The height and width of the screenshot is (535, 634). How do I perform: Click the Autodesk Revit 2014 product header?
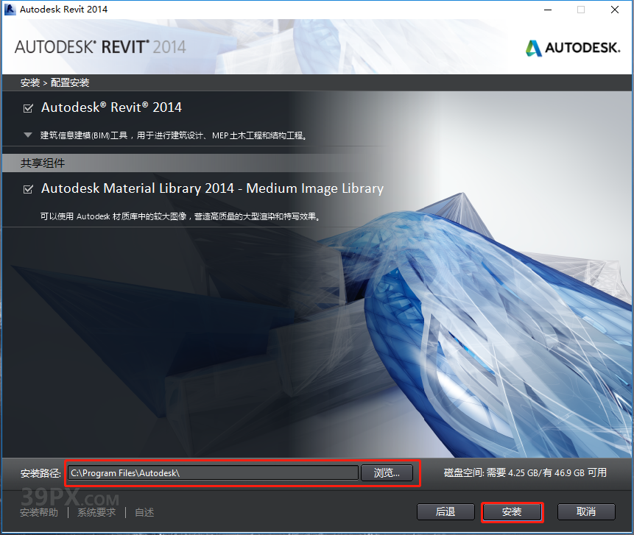[x=111, y=107]
